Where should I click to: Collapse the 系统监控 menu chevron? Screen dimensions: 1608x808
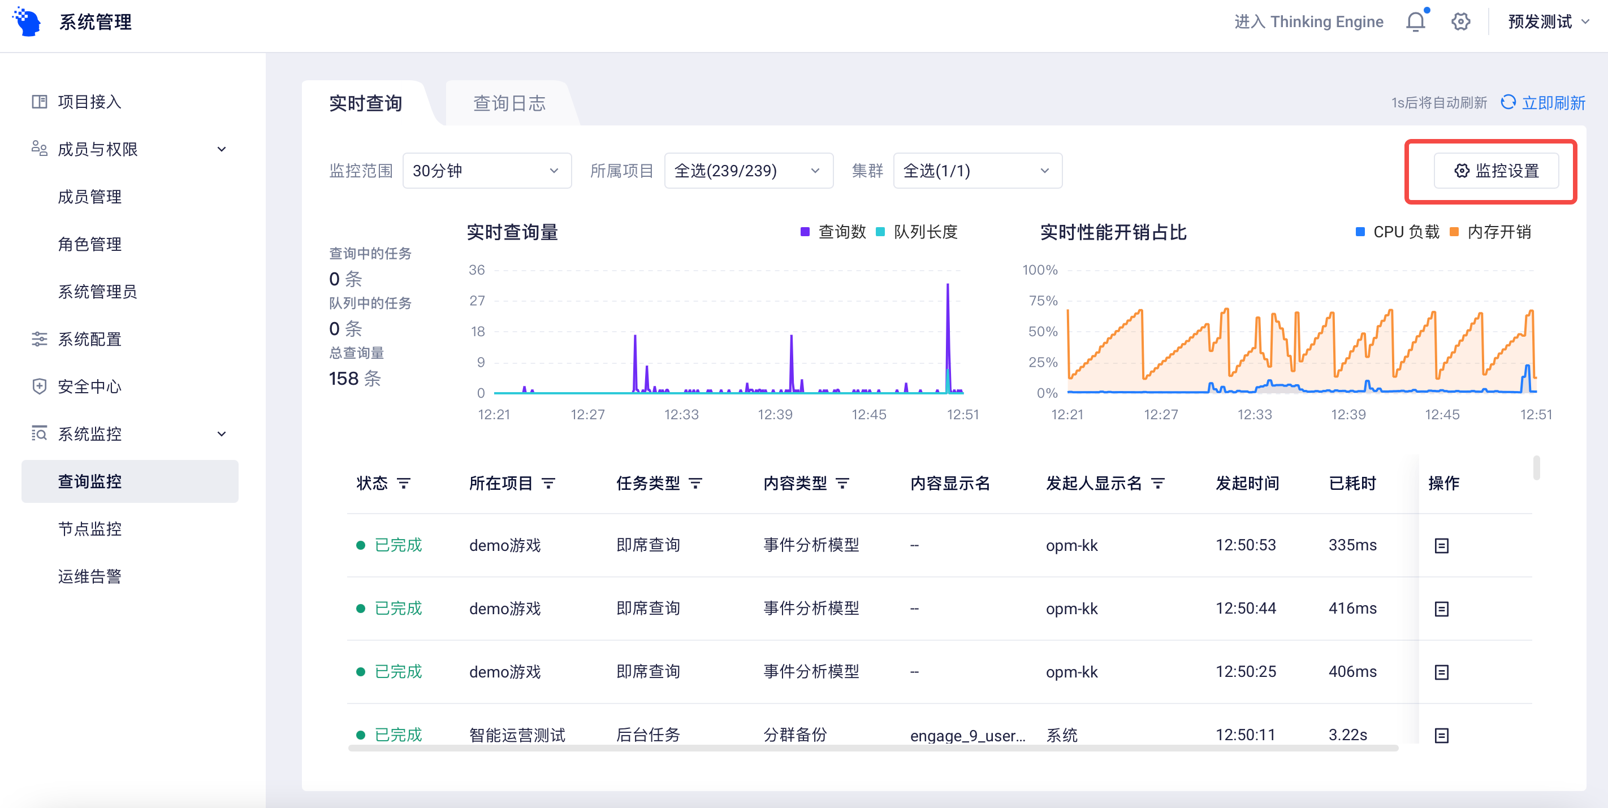tap(222, 433)
